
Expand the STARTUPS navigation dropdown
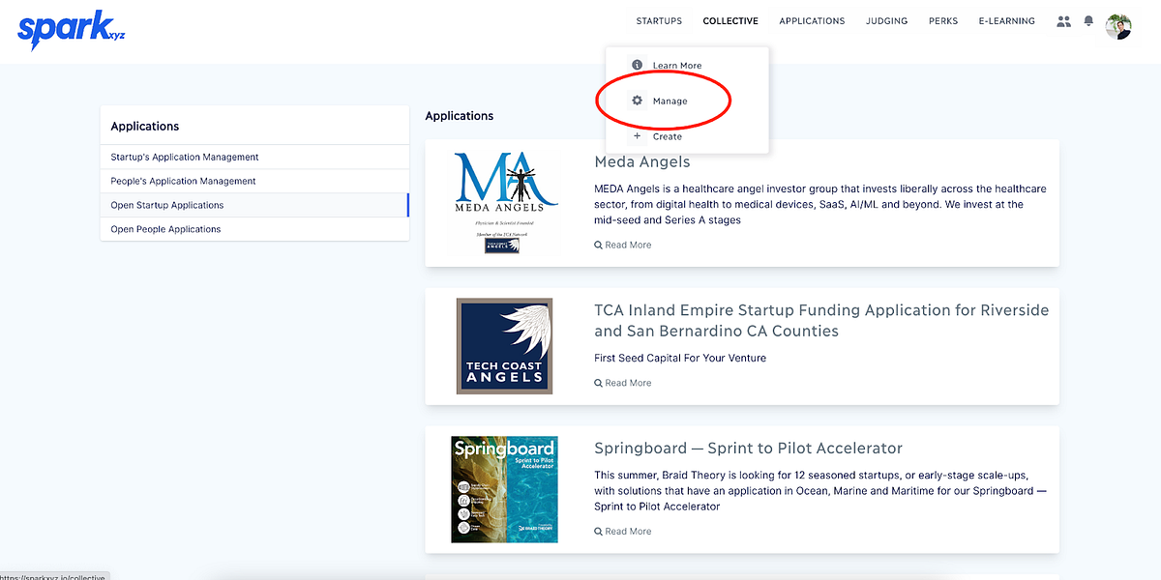[659, 20]
